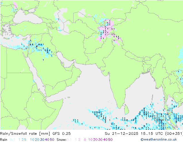Pick the Rain 40 legend color value
Viewport: 183px width, 142px height.
(x=47, y=140)
